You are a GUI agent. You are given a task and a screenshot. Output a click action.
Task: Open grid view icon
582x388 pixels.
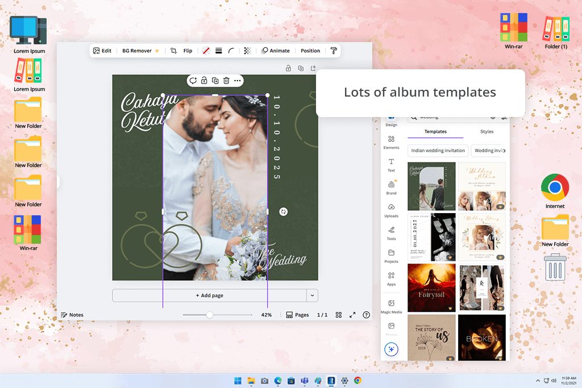click(x=339, y=315)
